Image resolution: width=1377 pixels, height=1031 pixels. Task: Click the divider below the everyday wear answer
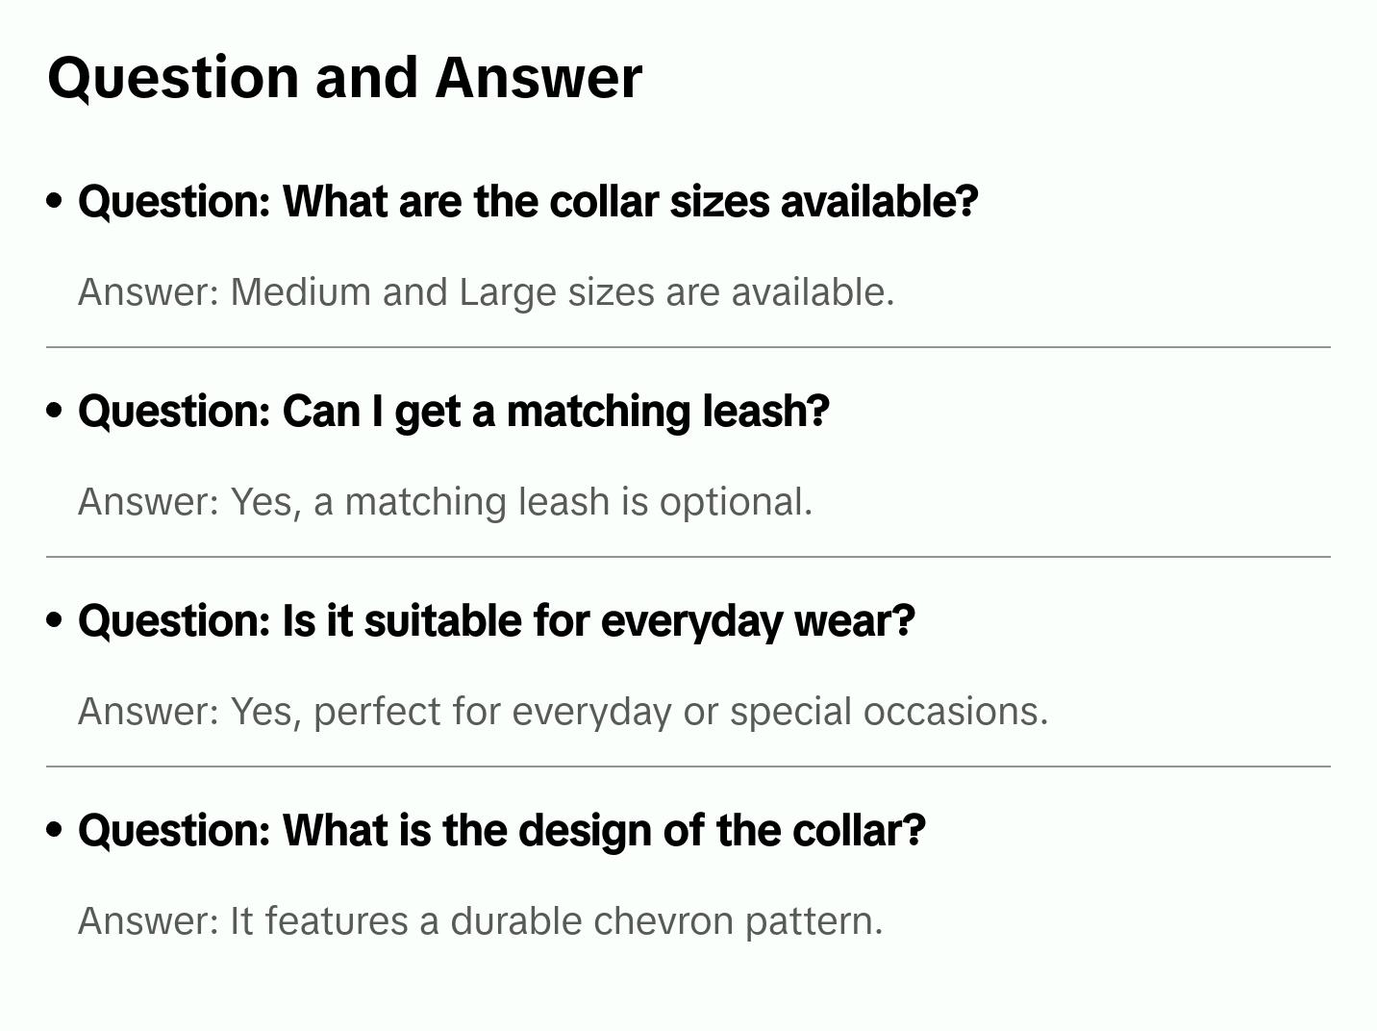(688, 767)
